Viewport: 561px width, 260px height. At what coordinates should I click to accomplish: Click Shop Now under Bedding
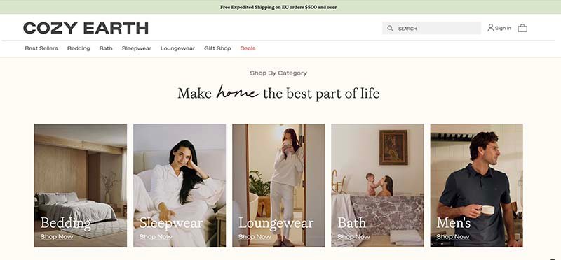57,236
